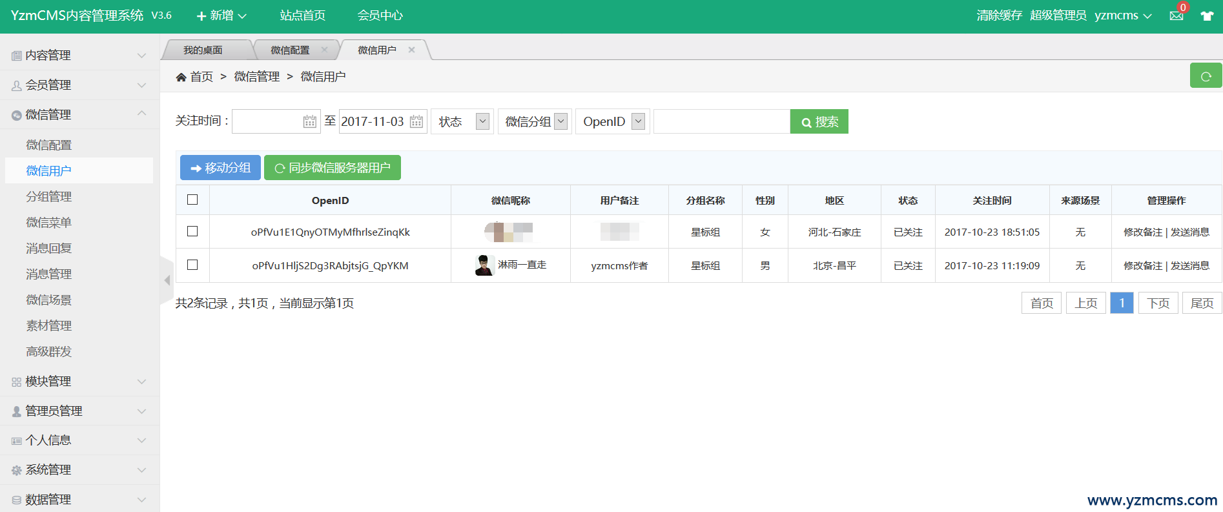This screenshot has height=512, width=1223.
Task: Click the home icon in breadcrumb
Action: [x=181, y=77]
